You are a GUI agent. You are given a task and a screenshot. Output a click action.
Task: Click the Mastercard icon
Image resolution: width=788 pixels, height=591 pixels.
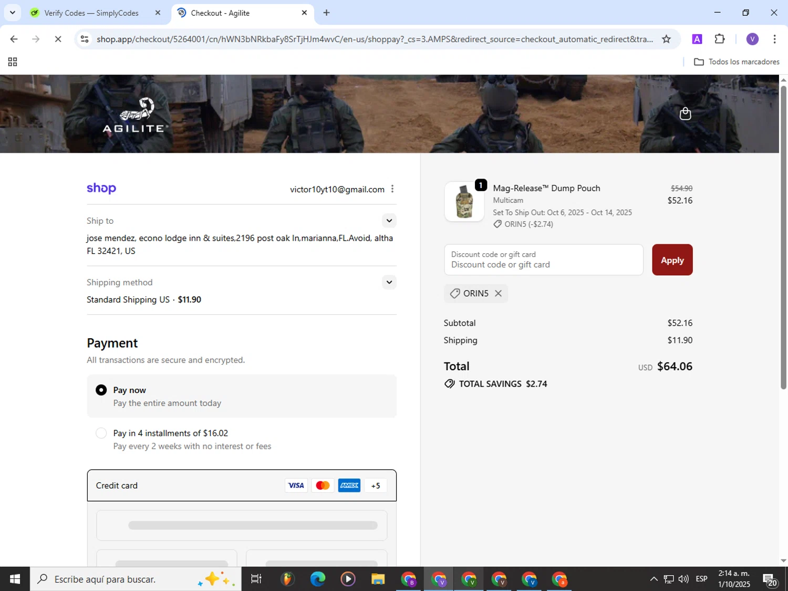tap(323, 485)
